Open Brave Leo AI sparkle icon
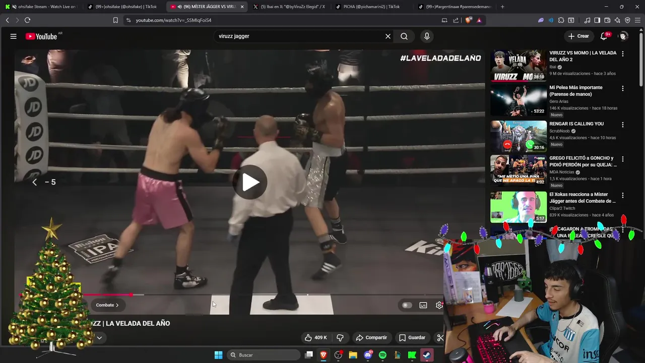Screen dimensions: 645x363 pos(617,20)
